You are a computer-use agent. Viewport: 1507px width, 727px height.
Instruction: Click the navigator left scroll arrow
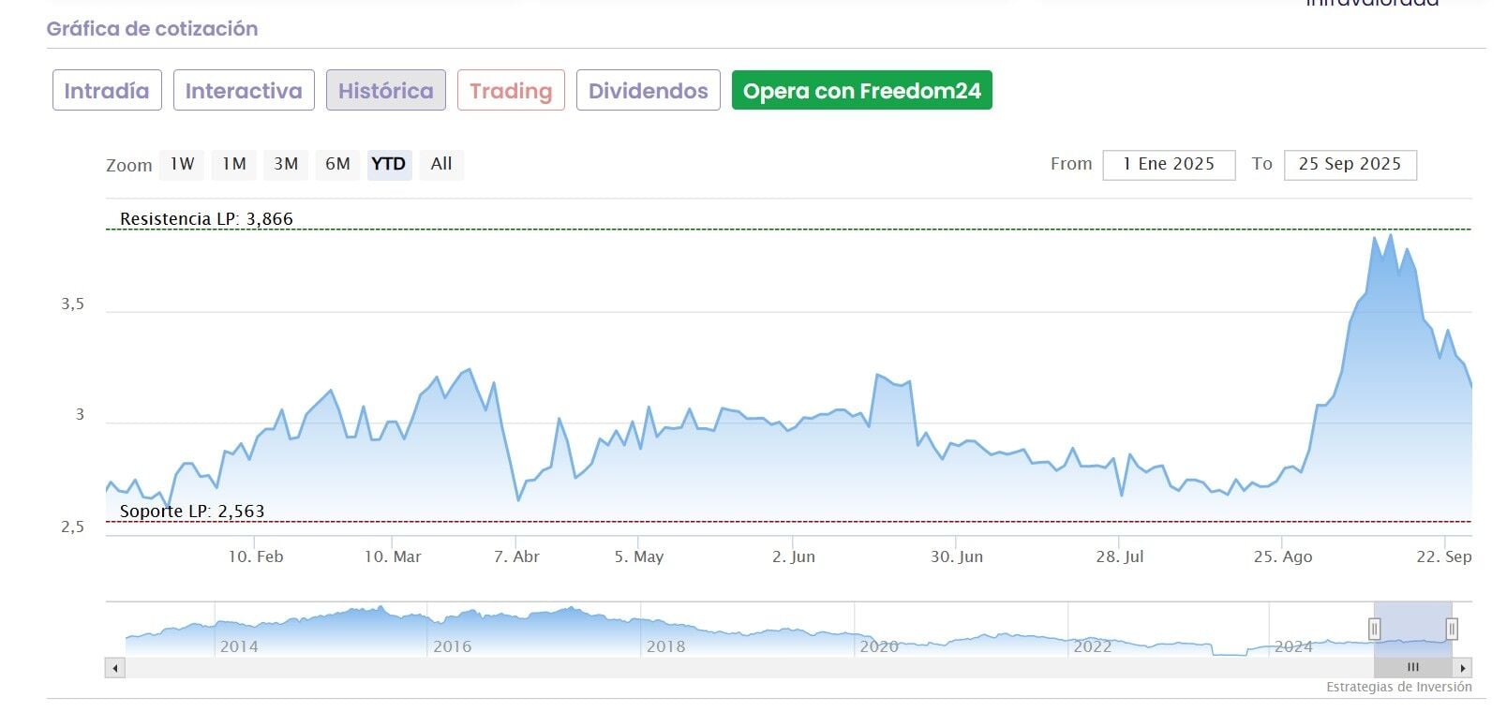pos(115,668)
